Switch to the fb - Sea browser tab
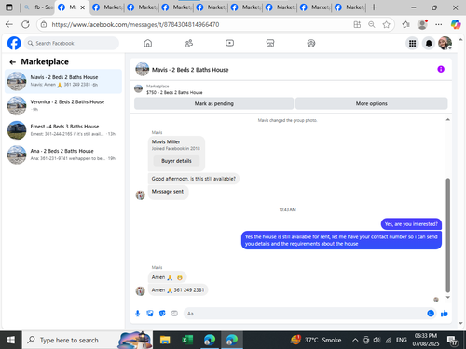 coord(39,7)
